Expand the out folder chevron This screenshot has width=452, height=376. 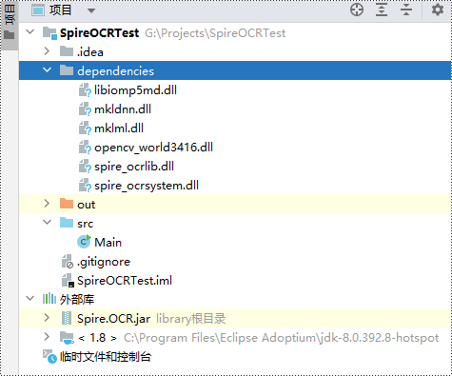[x=47, y=203]
